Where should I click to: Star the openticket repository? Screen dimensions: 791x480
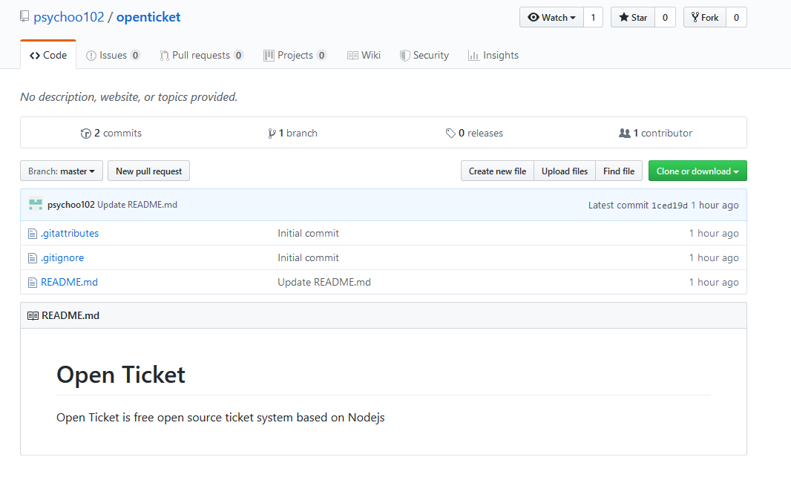(x=633, y=18)
